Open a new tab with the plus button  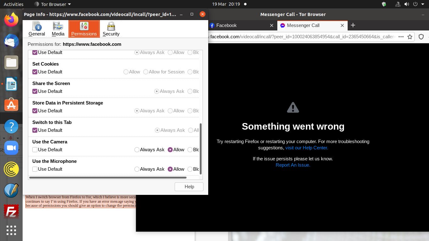(353, 25)
